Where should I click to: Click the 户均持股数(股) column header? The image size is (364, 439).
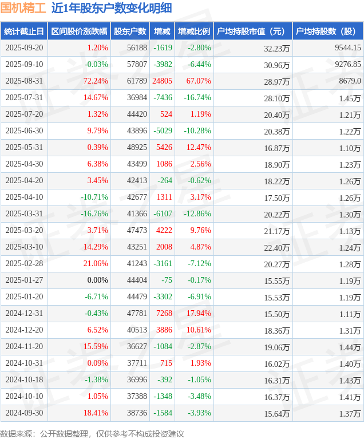click(328, 31)
